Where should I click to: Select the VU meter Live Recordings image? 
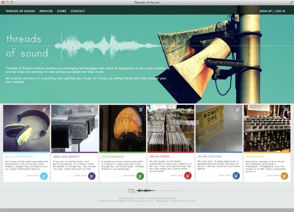123,128
